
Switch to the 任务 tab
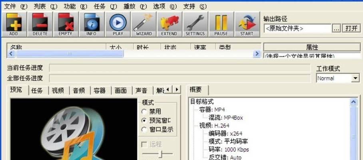(39, 91)
